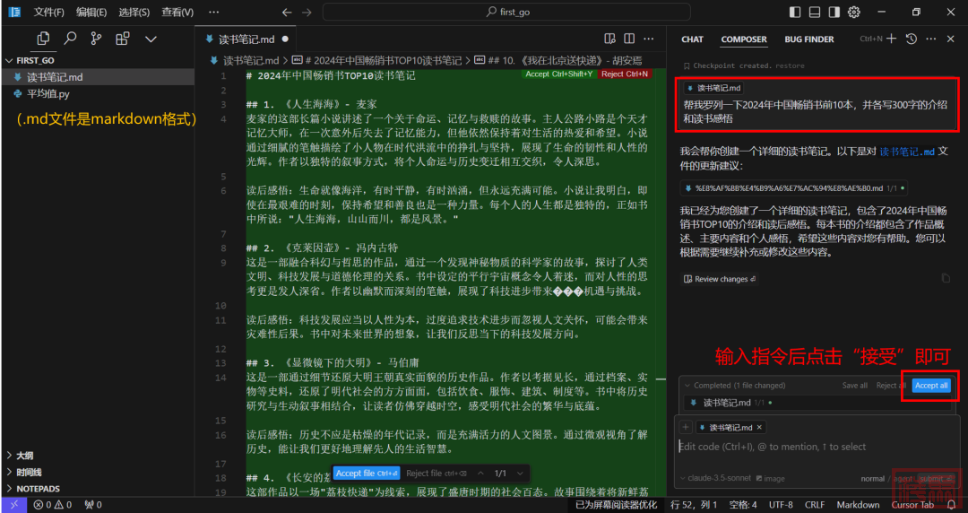Viewport: 968px width, 513px height.
Task: Add context with the plus button
Action: [x=686, y=427]
